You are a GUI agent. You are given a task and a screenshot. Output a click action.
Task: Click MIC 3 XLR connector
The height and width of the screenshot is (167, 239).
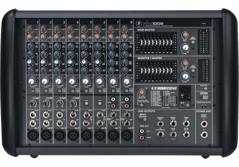[x=60, y=135]
